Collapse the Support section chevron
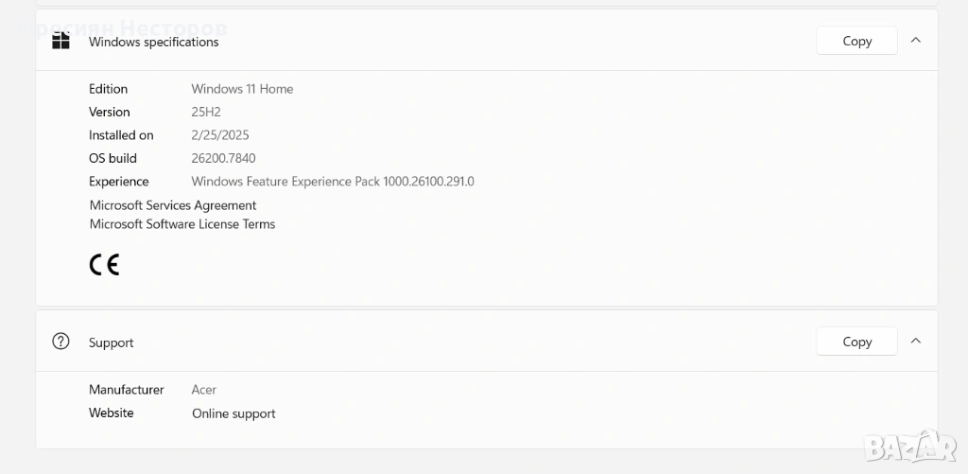The width and height of the screenshot is (968, 474). tap(915, 342)
